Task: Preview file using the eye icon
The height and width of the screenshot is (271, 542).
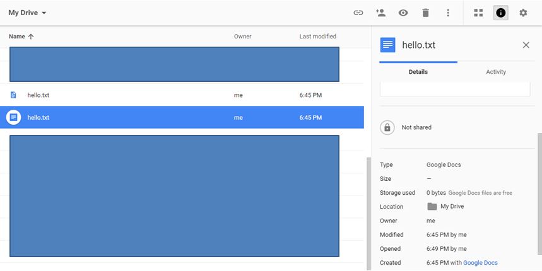Action: (403, 13)
